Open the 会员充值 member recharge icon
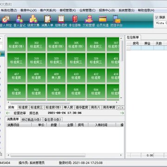This screenshot has width=167, height=167. pos(103,21)
